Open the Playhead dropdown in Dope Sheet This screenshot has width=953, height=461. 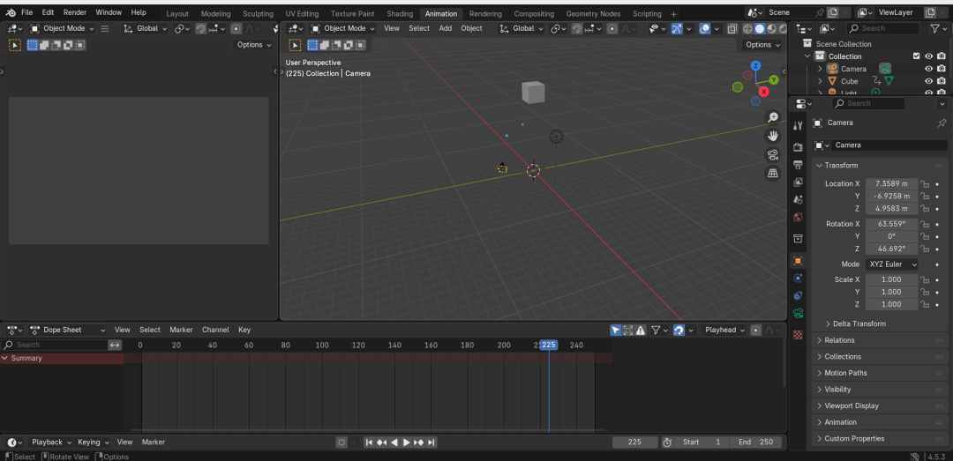coord(724,330)
